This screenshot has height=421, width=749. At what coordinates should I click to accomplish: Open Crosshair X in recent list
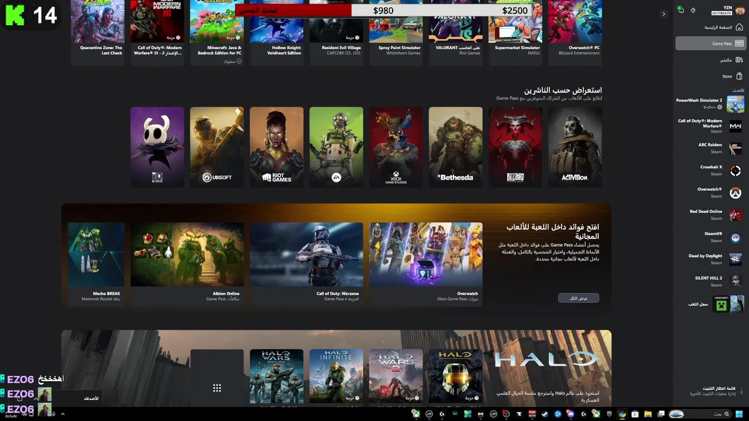point(710,170)
